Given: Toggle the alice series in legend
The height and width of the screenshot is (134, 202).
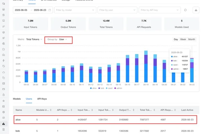Looking at the screenshot, I should pyautogui.click(x=93, y=88).
